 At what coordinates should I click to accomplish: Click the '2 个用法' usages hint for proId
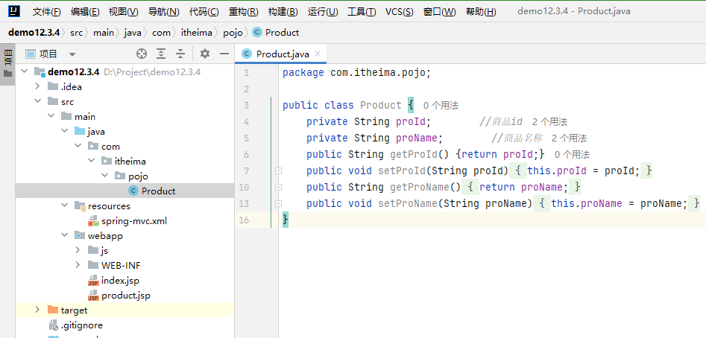(x=550, y=122)
